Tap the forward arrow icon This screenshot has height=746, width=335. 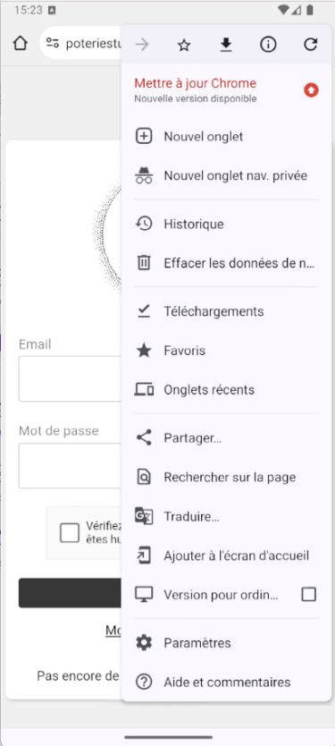coord(142,45)
